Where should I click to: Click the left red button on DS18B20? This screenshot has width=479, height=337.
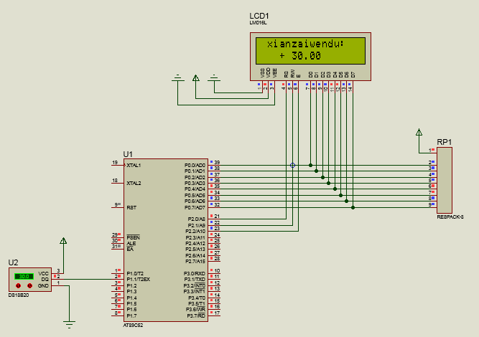(18, 285)
